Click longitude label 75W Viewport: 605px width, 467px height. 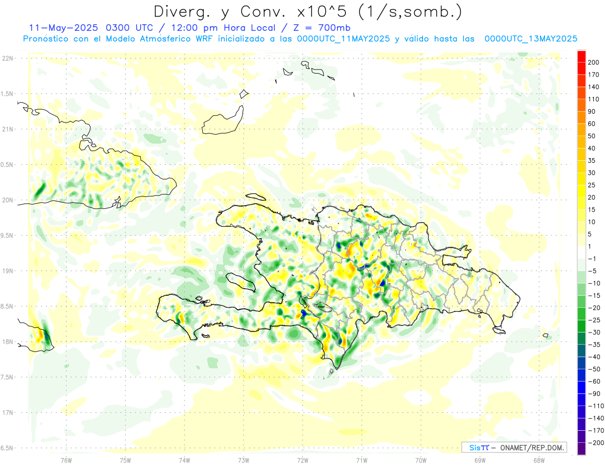(126, 460)
